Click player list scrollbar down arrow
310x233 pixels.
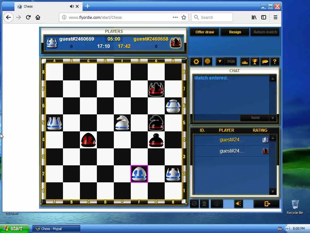point(273,191)
